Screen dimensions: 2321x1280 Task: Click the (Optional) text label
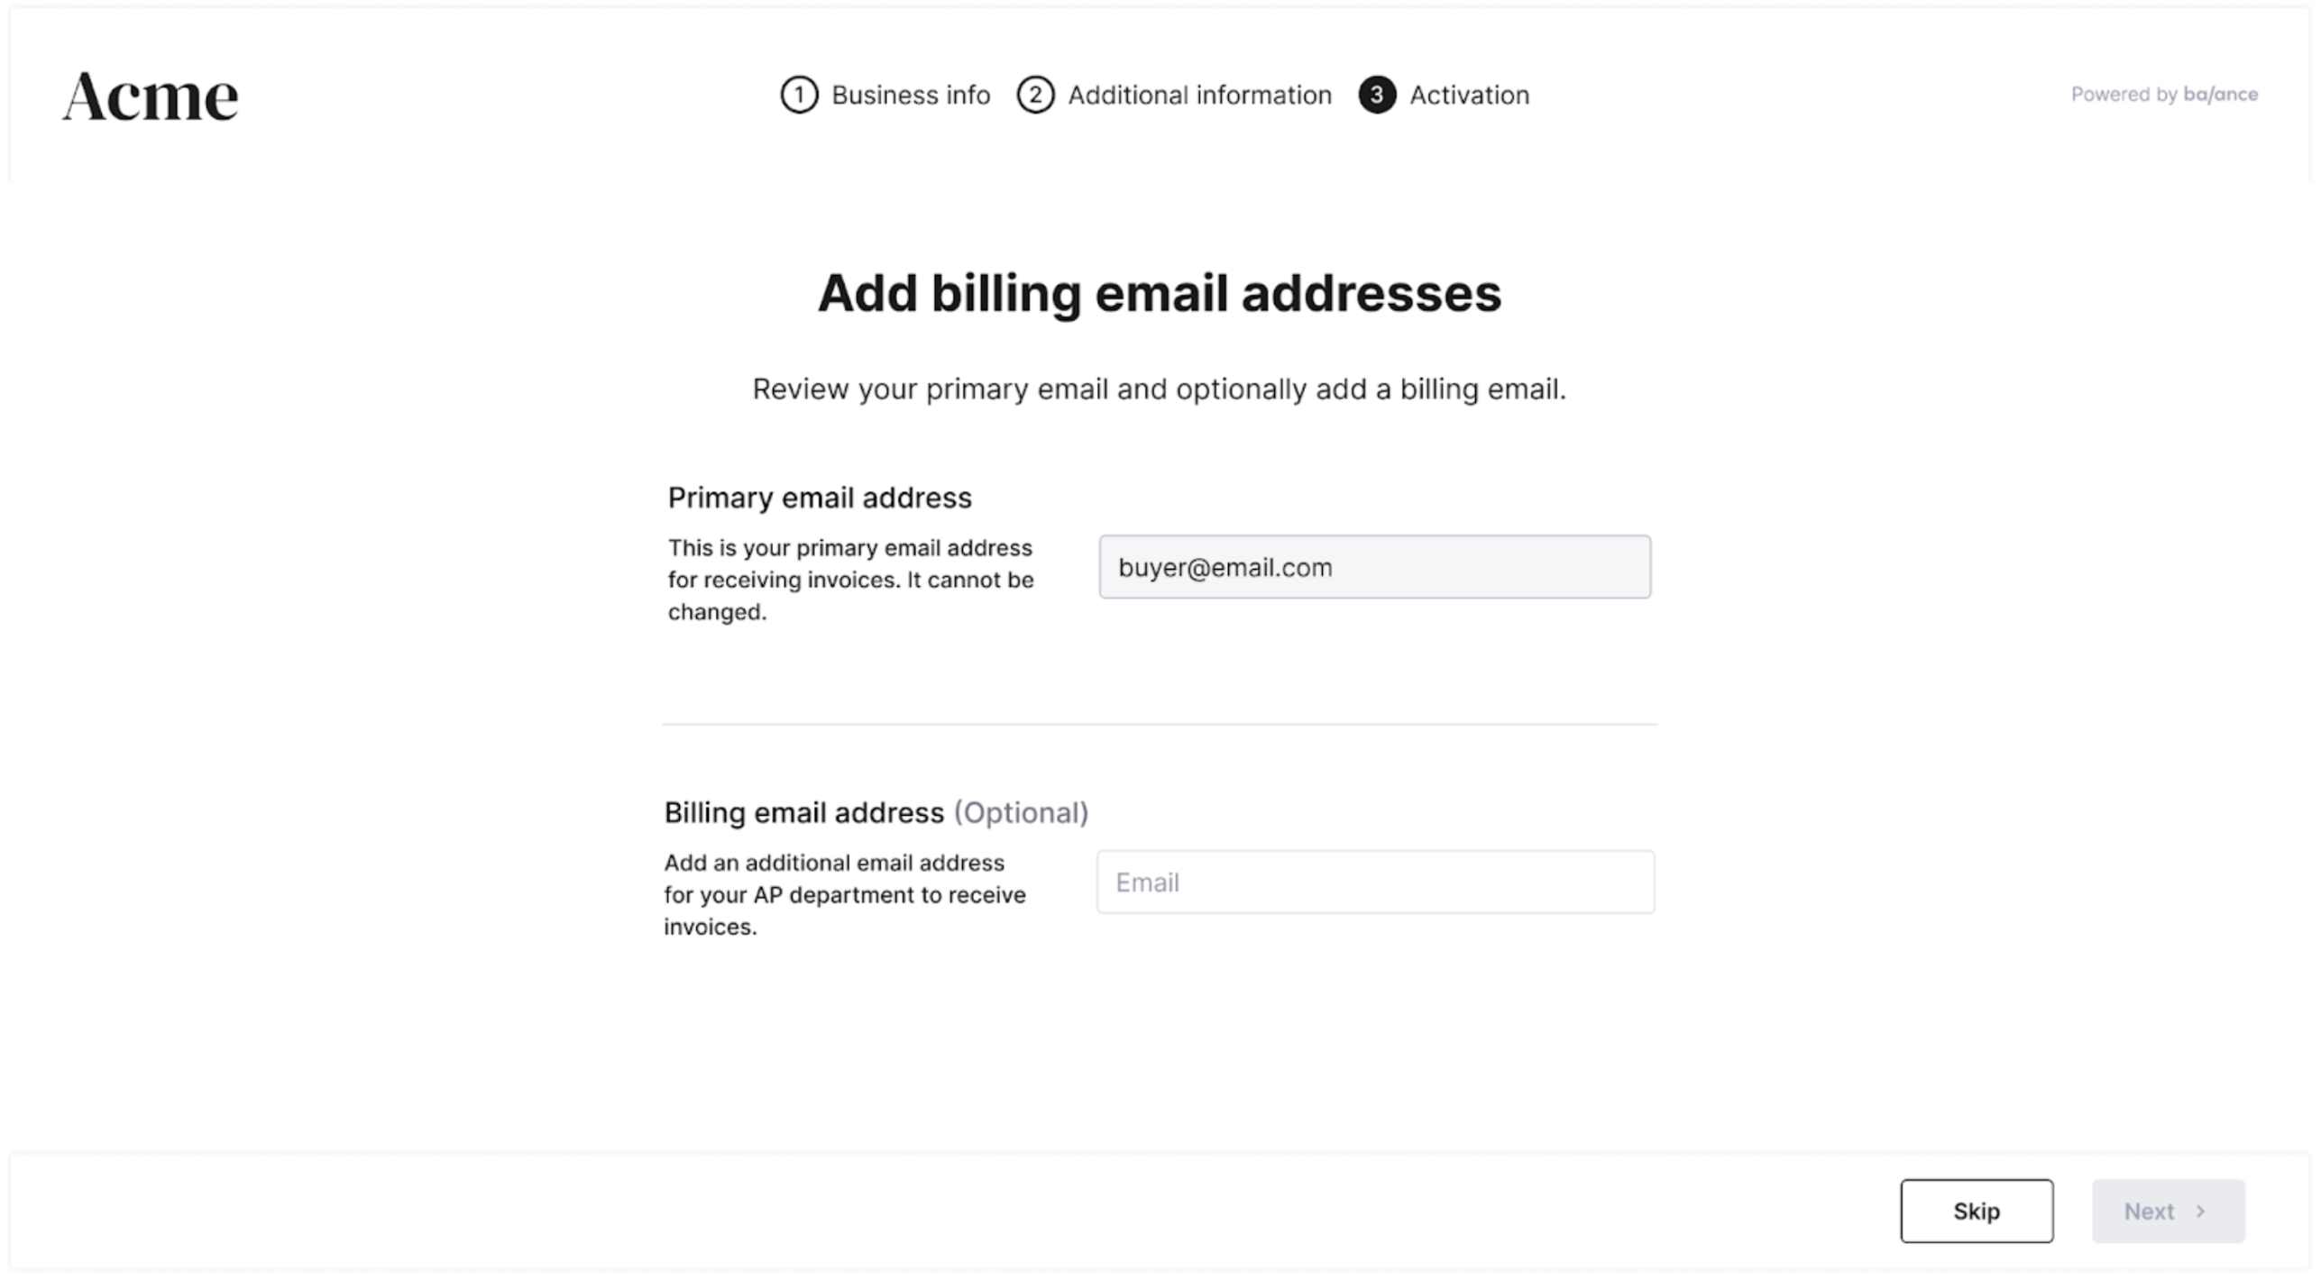1021,813
